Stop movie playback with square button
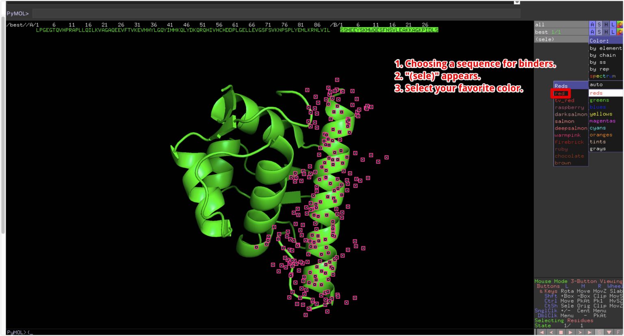This screenshot has width=624, height=336. pyautogui.click(x=561, y=332)
